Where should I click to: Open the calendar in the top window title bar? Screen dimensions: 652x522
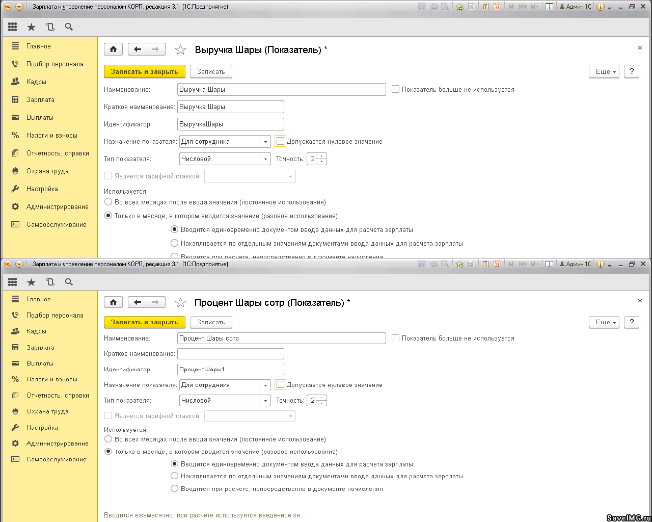497,7
